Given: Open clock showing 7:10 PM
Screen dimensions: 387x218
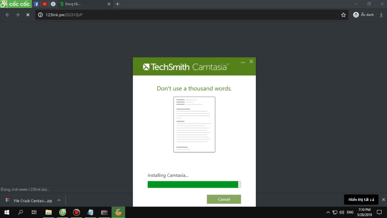Looking at the screenshot, I should click(364, 212).
